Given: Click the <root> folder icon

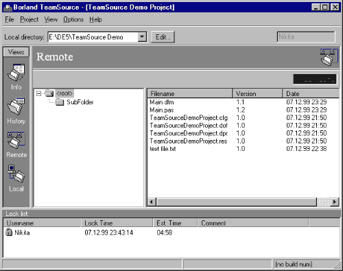Looking at the screenshot, I should tap(49, 93).
